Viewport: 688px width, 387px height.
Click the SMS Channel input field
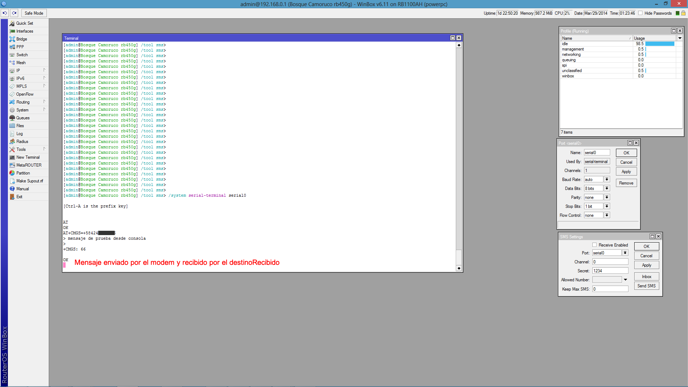(x=610, y=262)
